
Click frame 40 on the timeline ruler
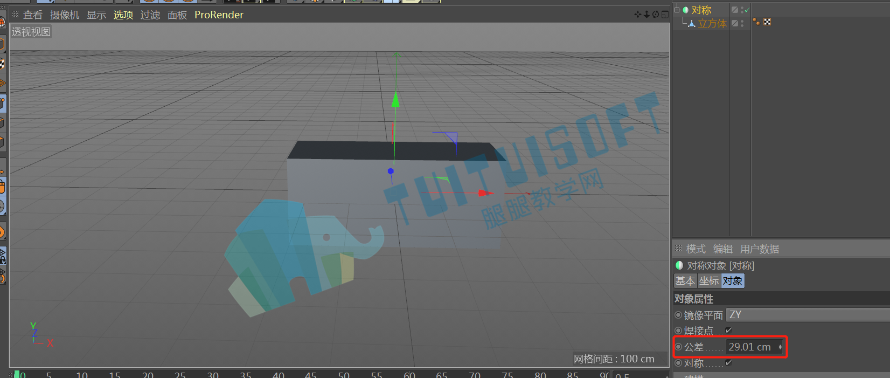click(279, 374)
